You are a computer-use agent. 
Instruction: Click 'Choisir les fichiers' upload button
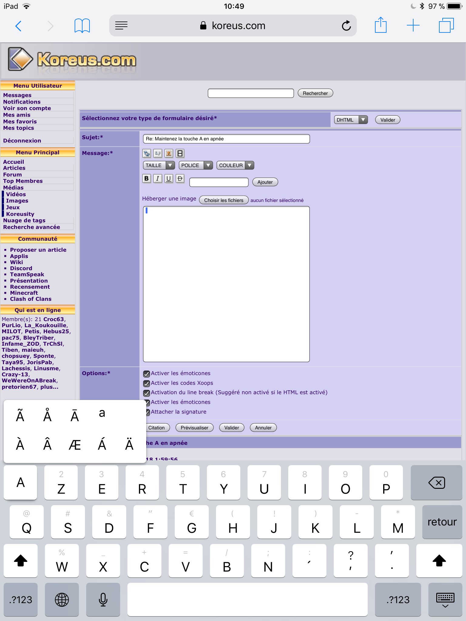[224, 200]
